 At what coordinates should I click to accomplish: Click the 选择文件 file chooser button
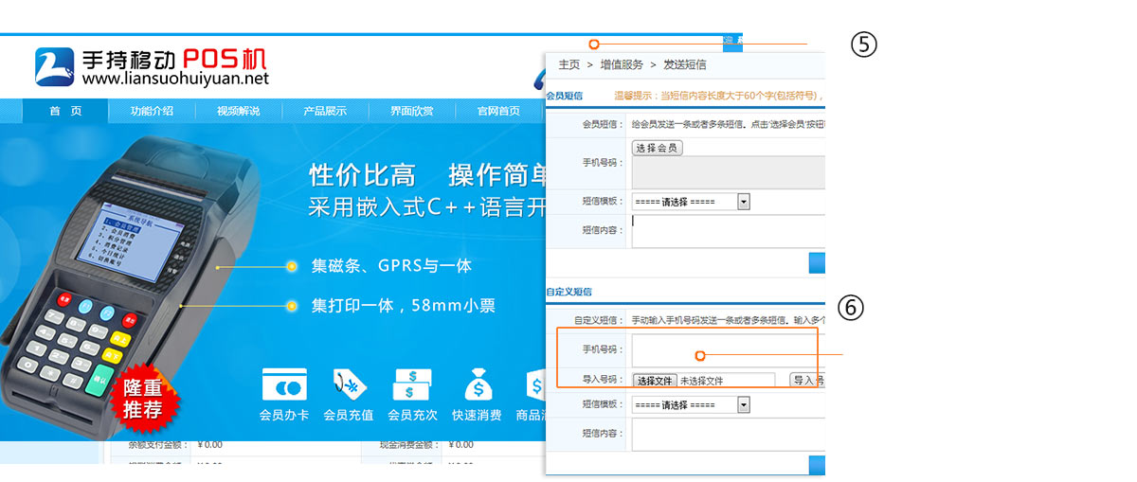[x=654, y=381]
